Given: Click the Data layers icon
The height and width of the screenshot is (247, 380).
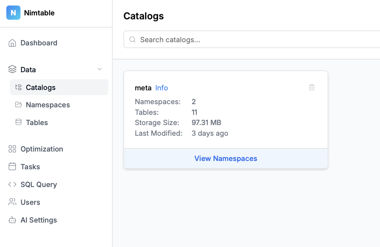Looking at the screenshot, I should [x=12, y=69].
